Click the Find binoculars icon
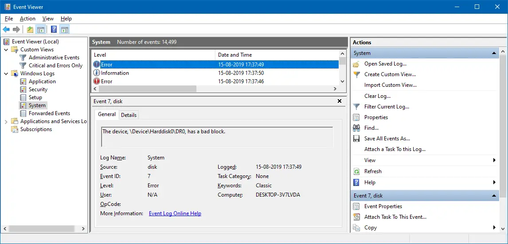 tap(356, 128)
